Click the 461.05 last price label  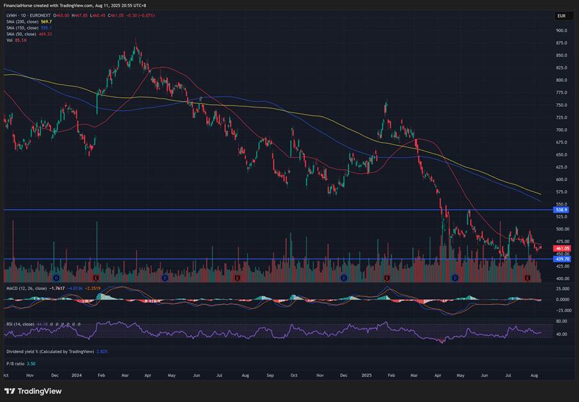click(562, 248)
